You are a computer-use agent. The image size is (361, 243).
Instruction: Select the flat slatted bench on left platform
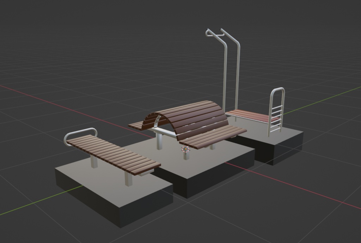114,155
